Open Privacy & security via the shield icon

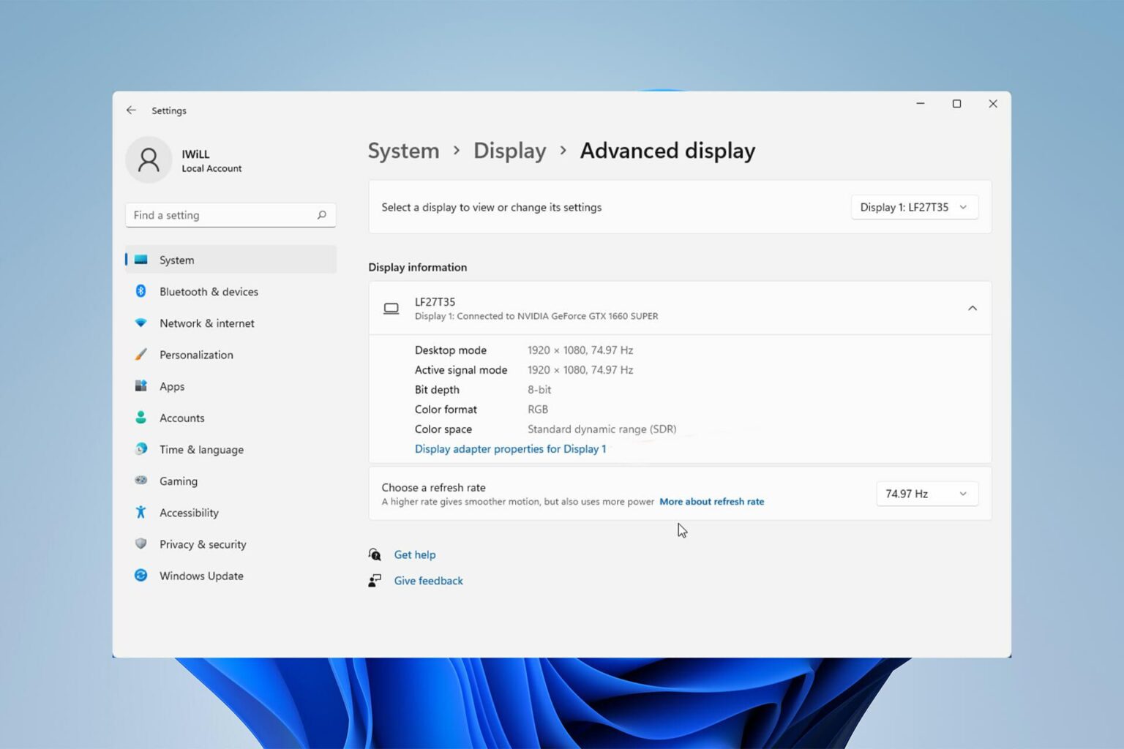coord(141,543)
